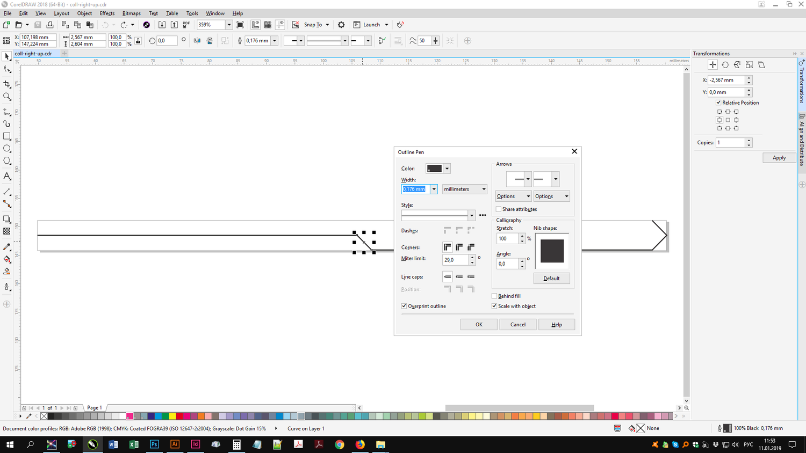Click the Miter limit input field

point(455,260)
